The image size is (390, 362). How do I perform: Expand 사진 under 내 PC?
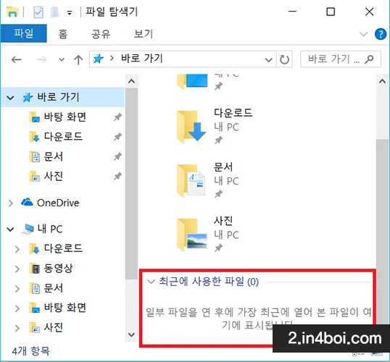point(17,328)
